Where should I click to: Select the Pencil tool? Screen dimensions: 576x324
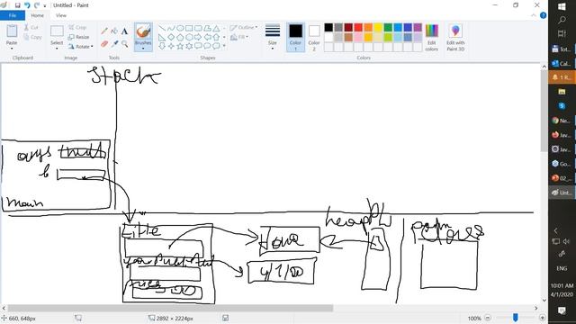coord(104,31)
